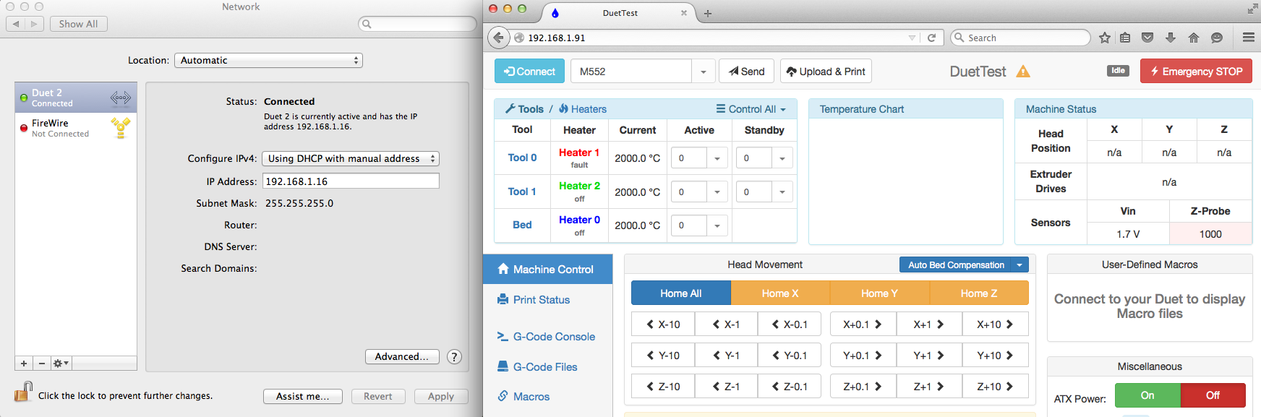The height and width of the screenshot is (417, 1261).
Task: Open the Configure IPv4 dropdown
Action: pos(350,158)
